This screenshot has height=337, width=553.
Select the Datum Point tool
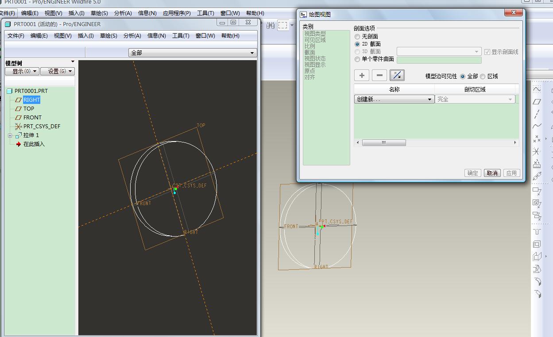[x=537, y=139]
